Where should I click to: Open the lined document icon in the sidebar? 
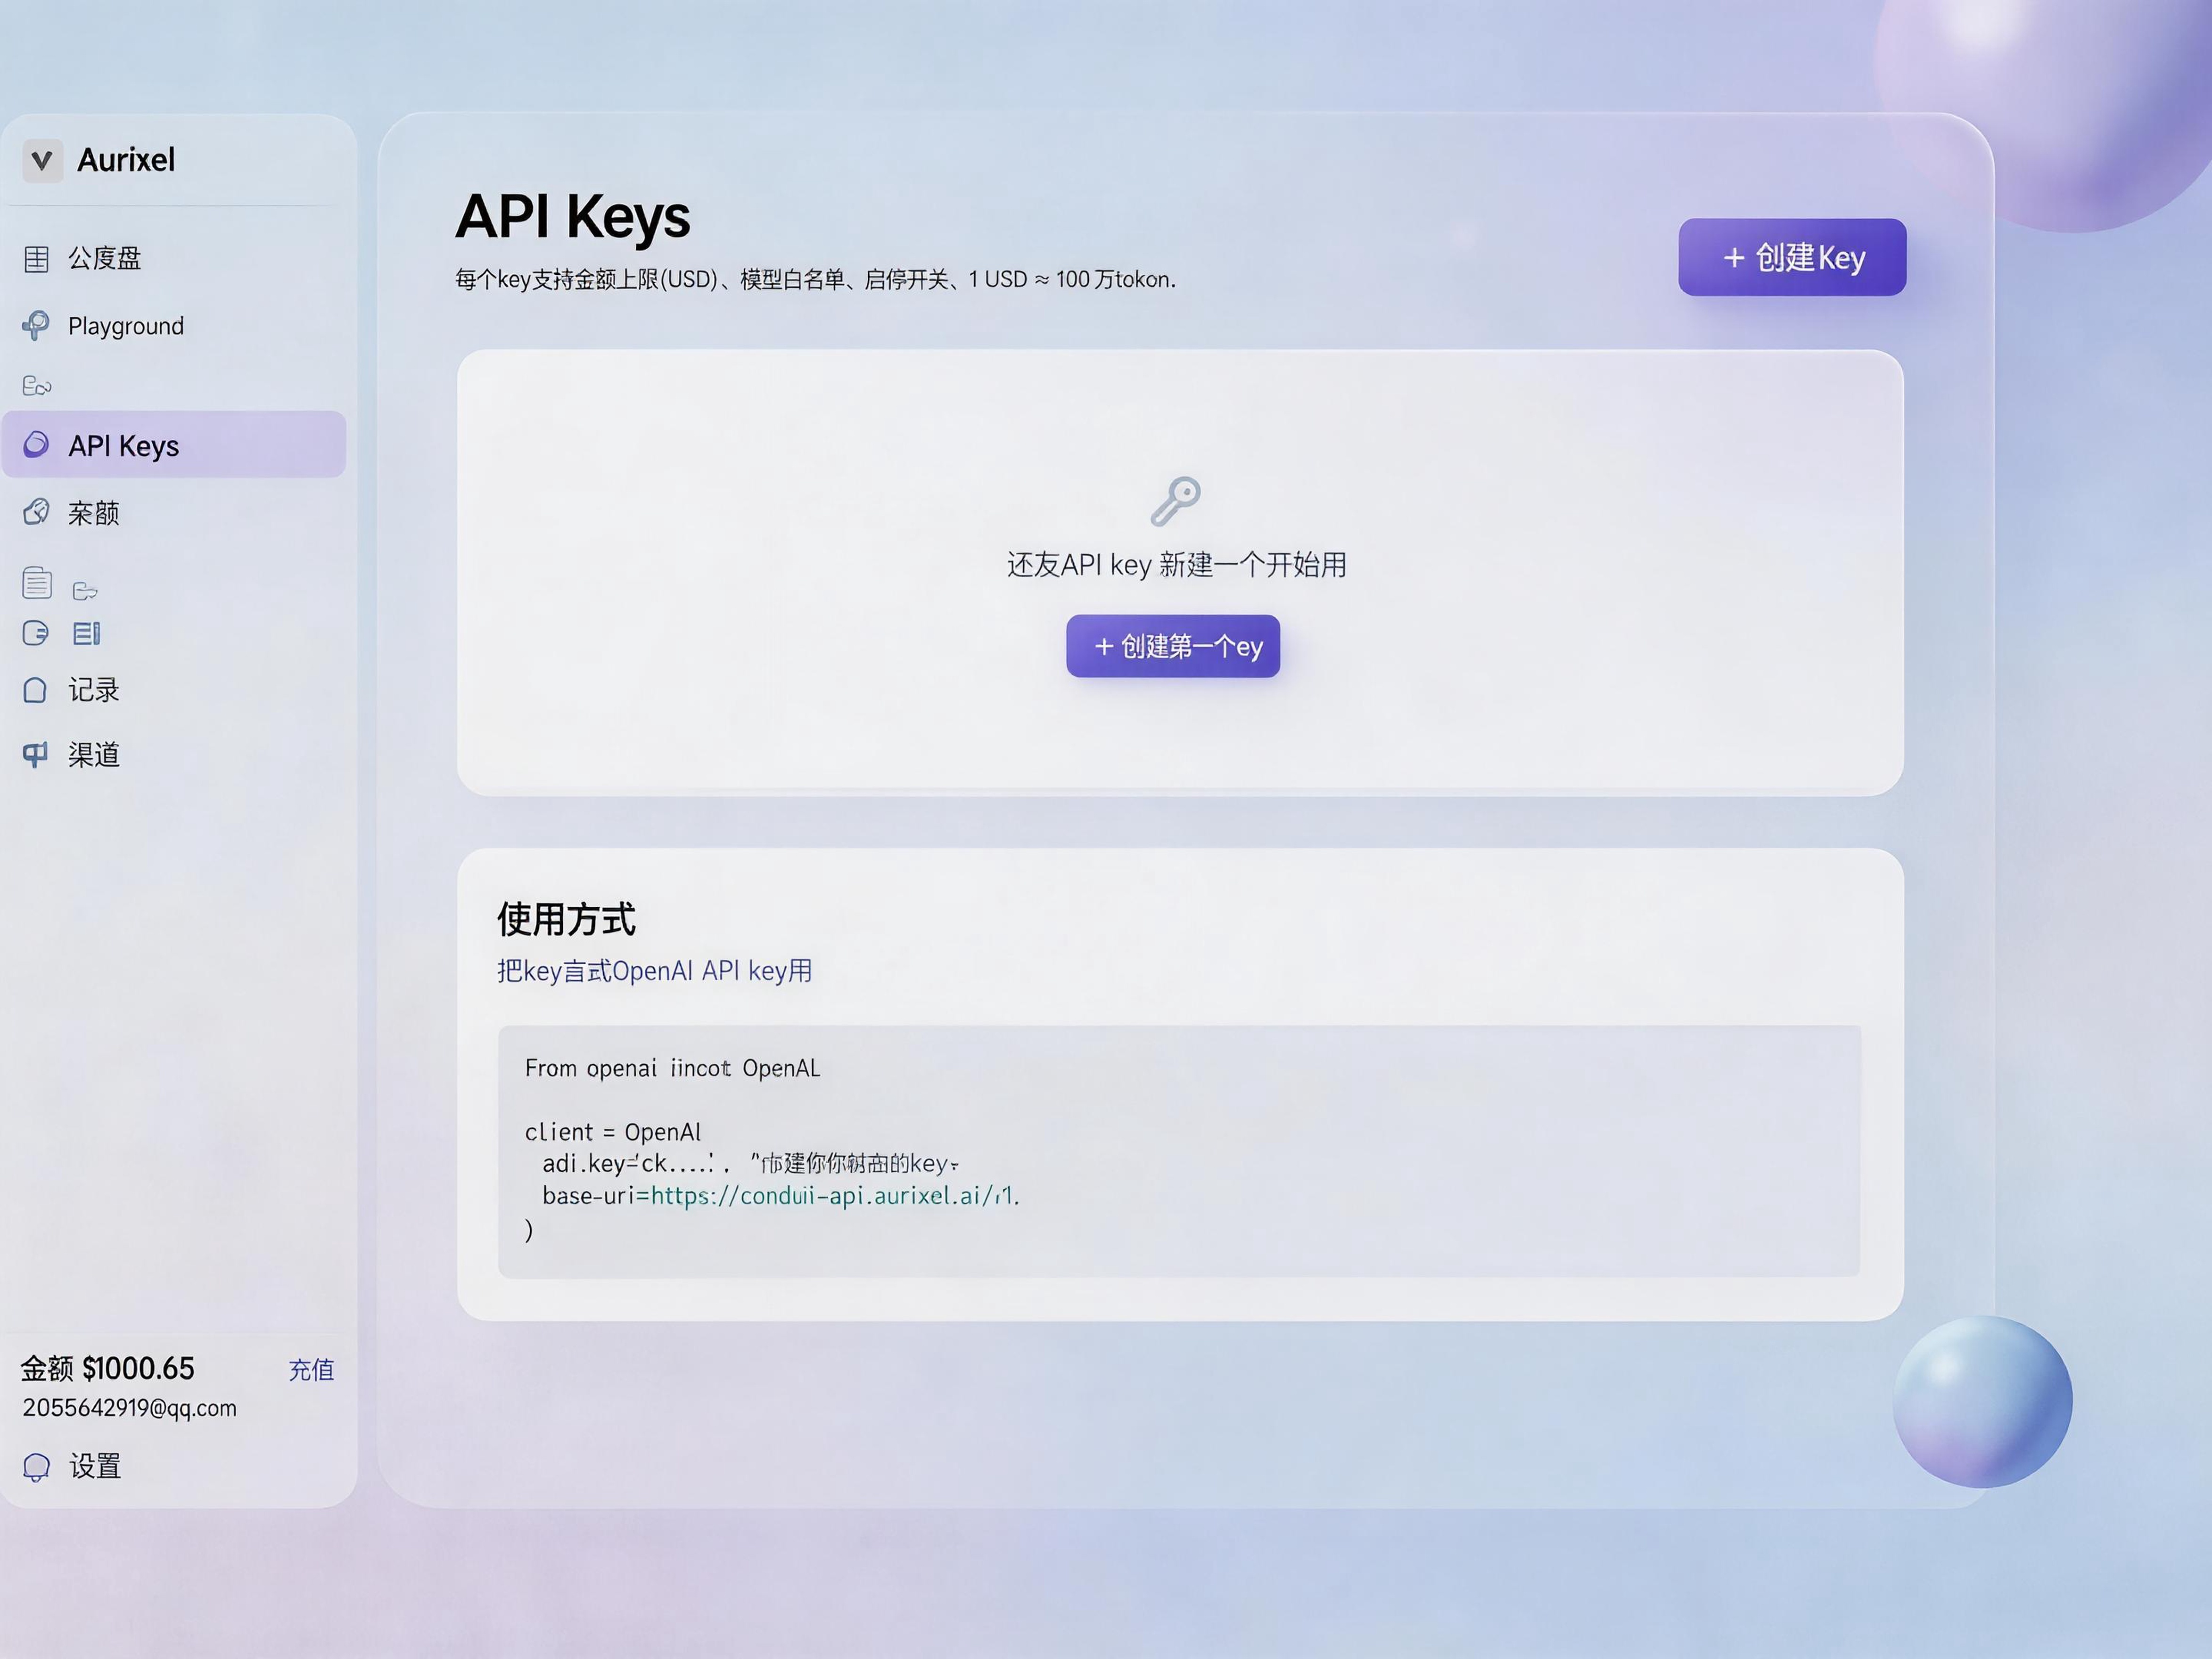tap(37, 582)
